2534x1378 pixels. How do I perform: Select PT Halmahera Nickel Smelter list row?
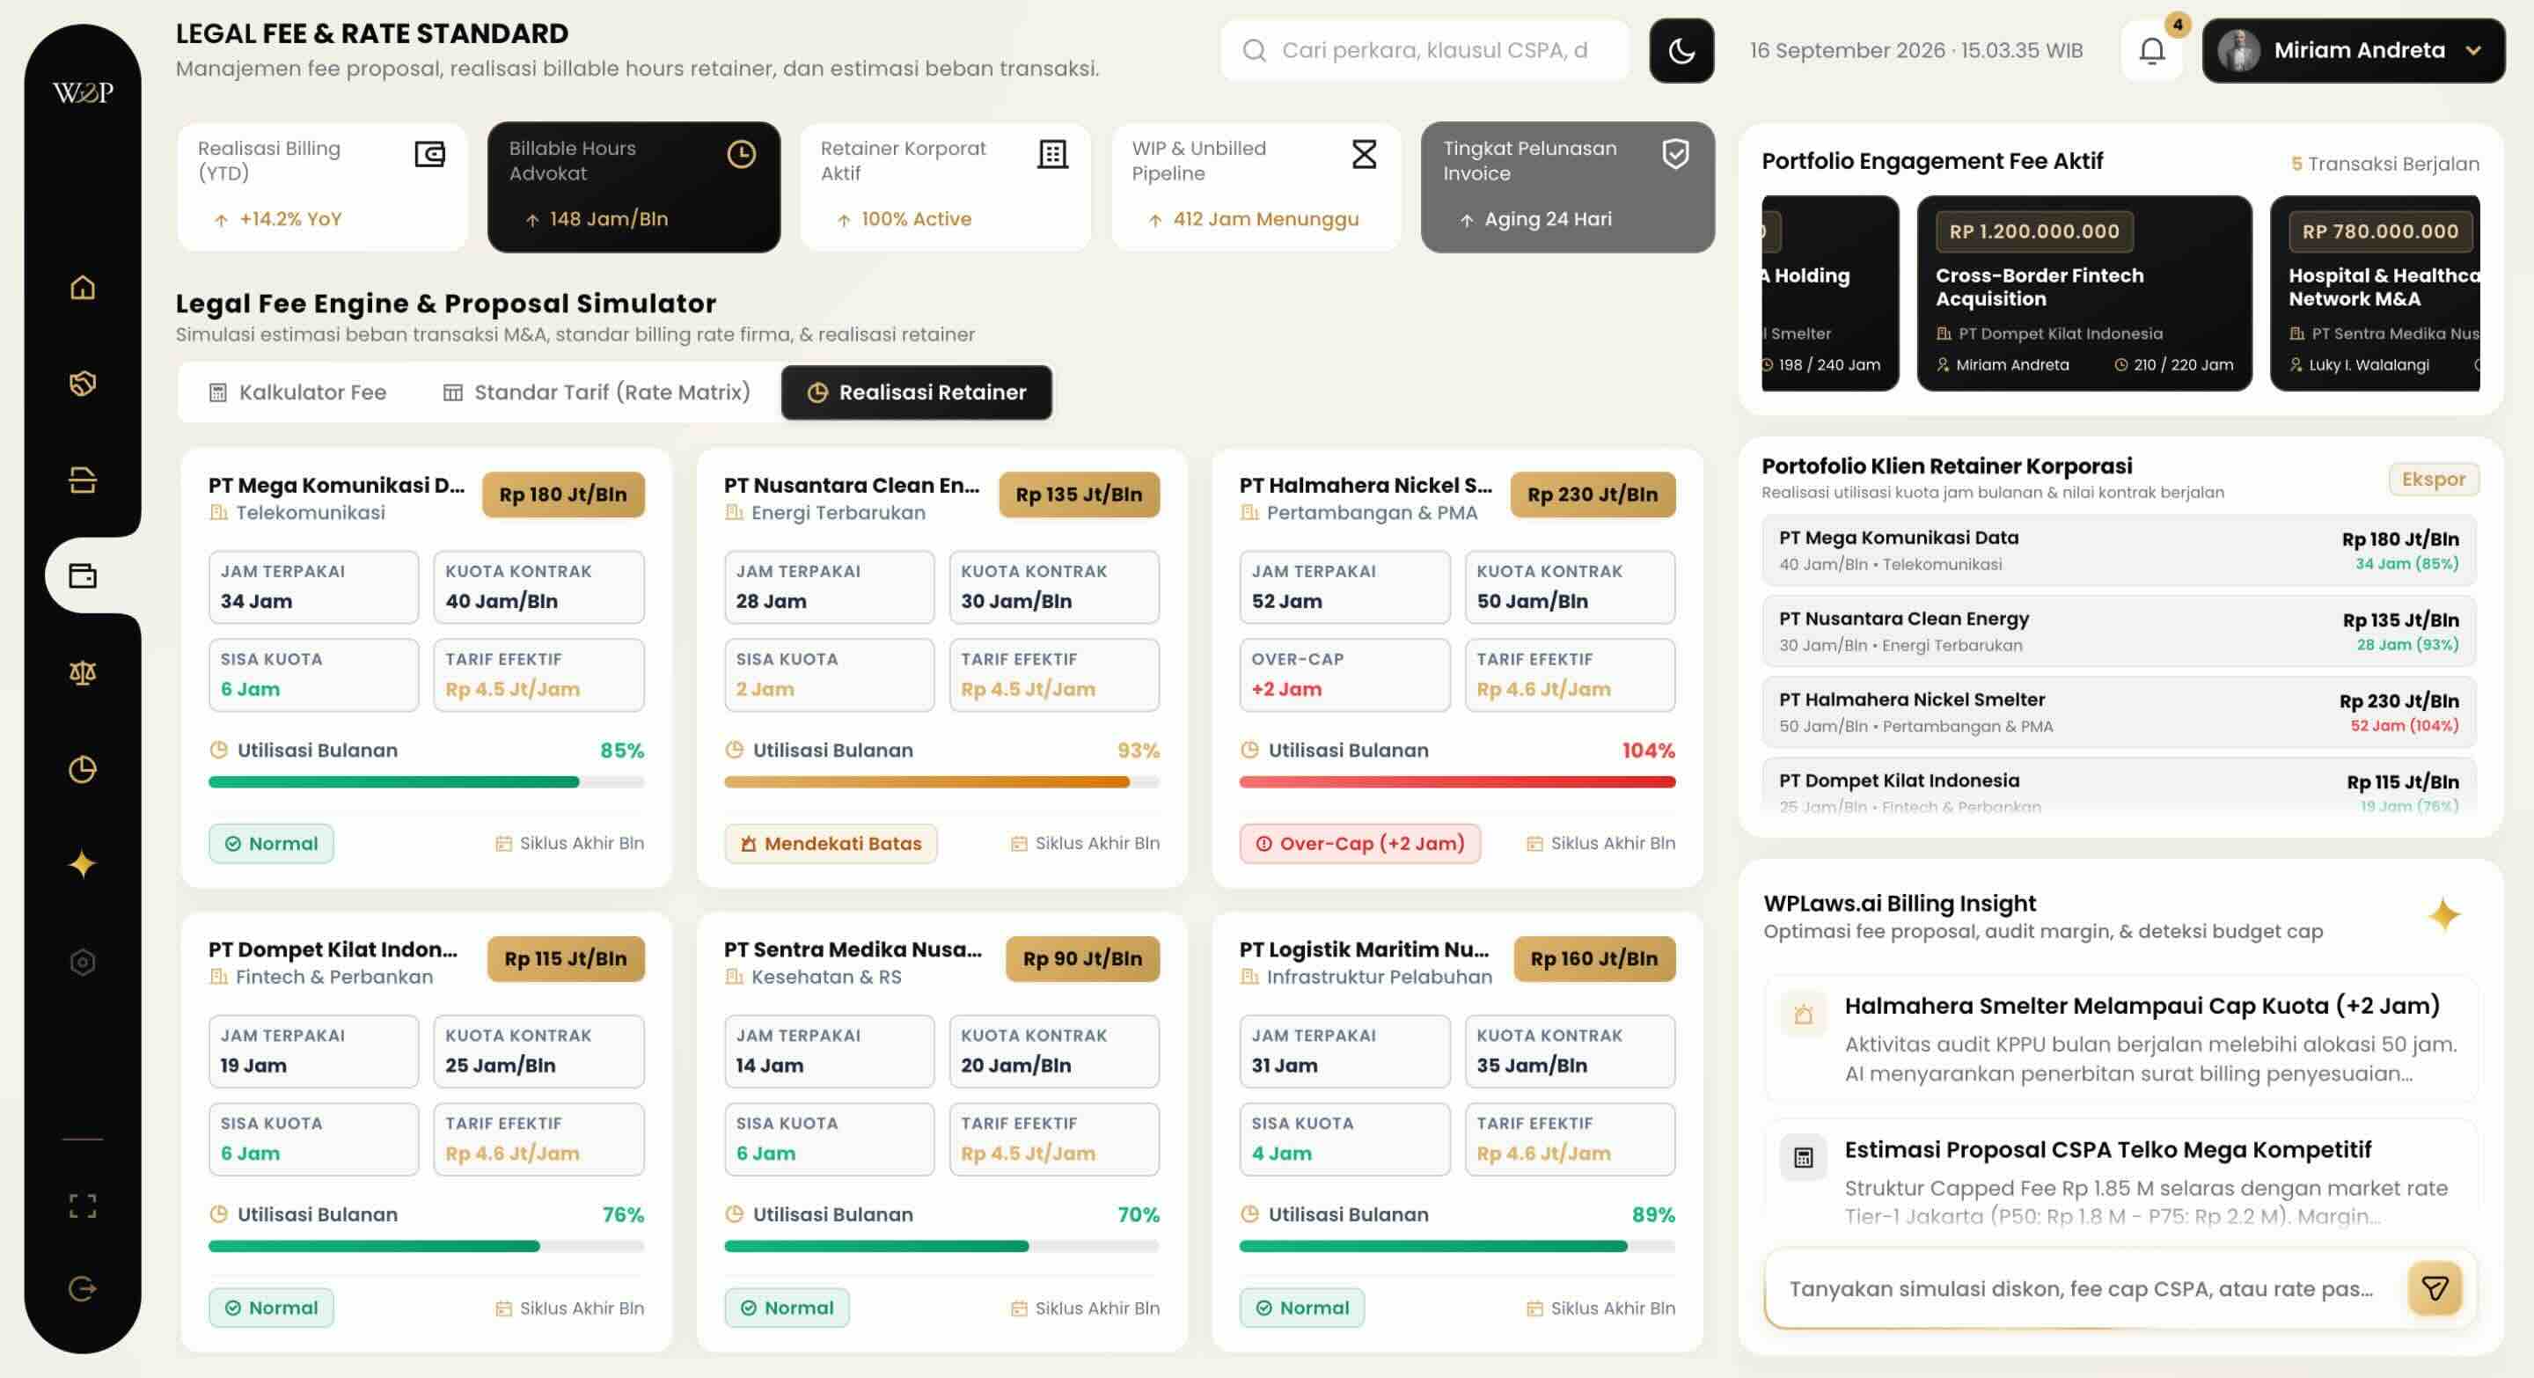[2119, 712]
